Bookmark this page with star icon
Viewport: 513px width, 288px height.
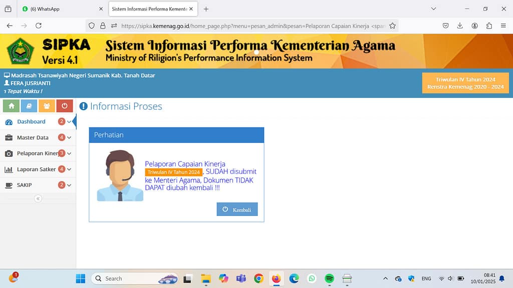(392, 25)
